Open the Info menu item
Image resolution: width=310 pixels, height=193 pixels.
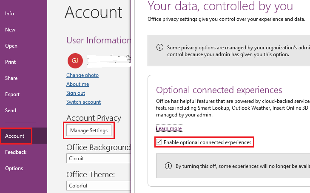pos(10,14)
